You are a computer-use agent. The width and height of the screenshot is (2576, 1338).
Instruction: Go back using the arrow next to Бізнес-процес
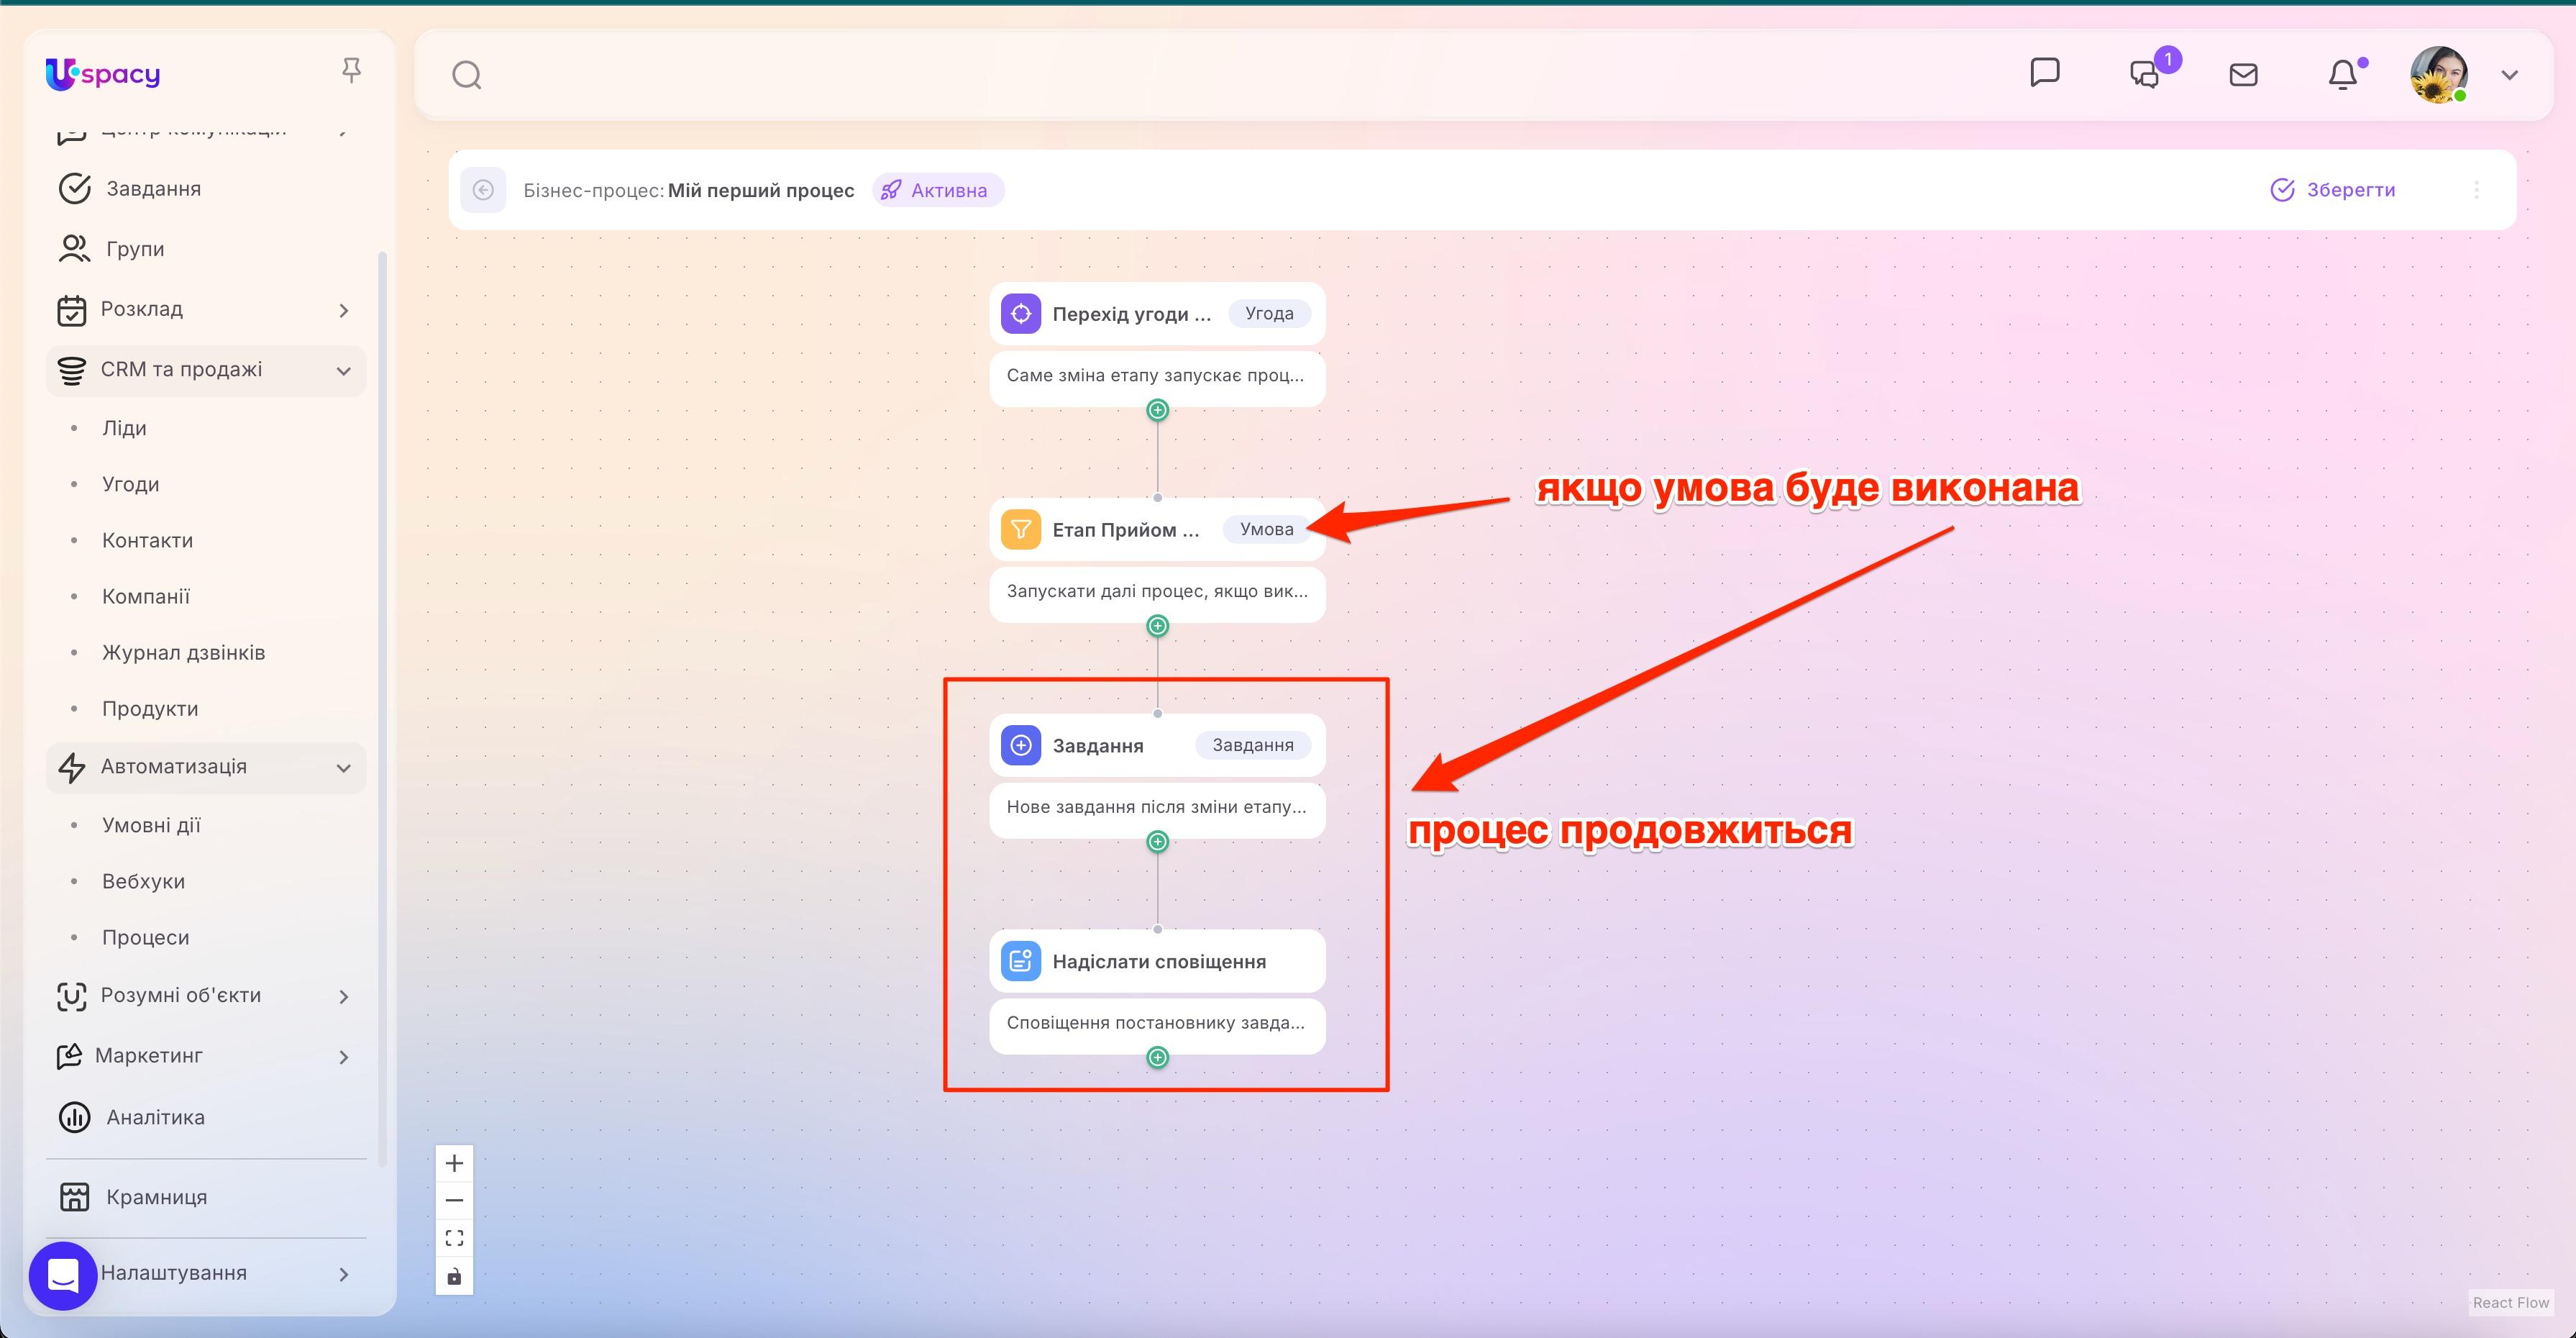484,190
